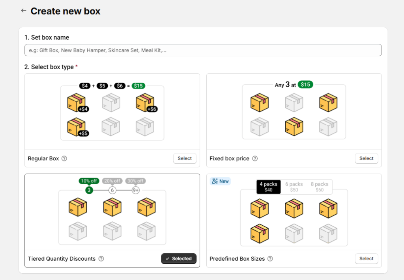The height and width of the screenshot is (280, 404).
Task: Focus the box name text field
Action: tap(203, 50)
